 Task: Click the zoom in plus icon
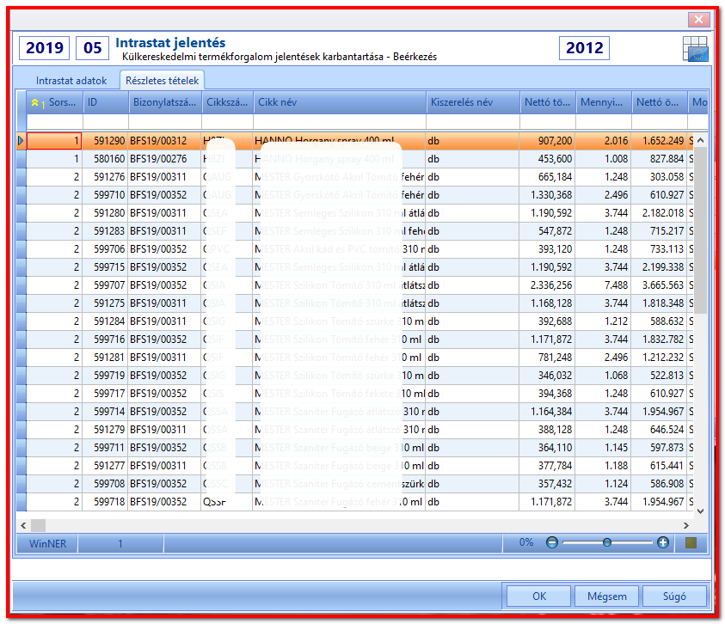pyautogui.click(x=662, y=542)
